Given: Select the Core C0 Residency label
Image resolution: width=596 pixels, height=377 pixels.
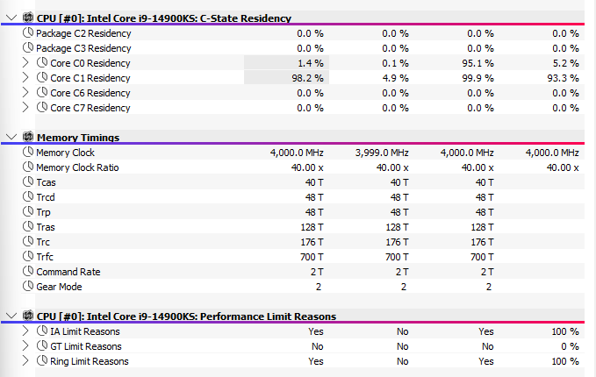Looking at the screenshot, I should (x=90, y=63).
